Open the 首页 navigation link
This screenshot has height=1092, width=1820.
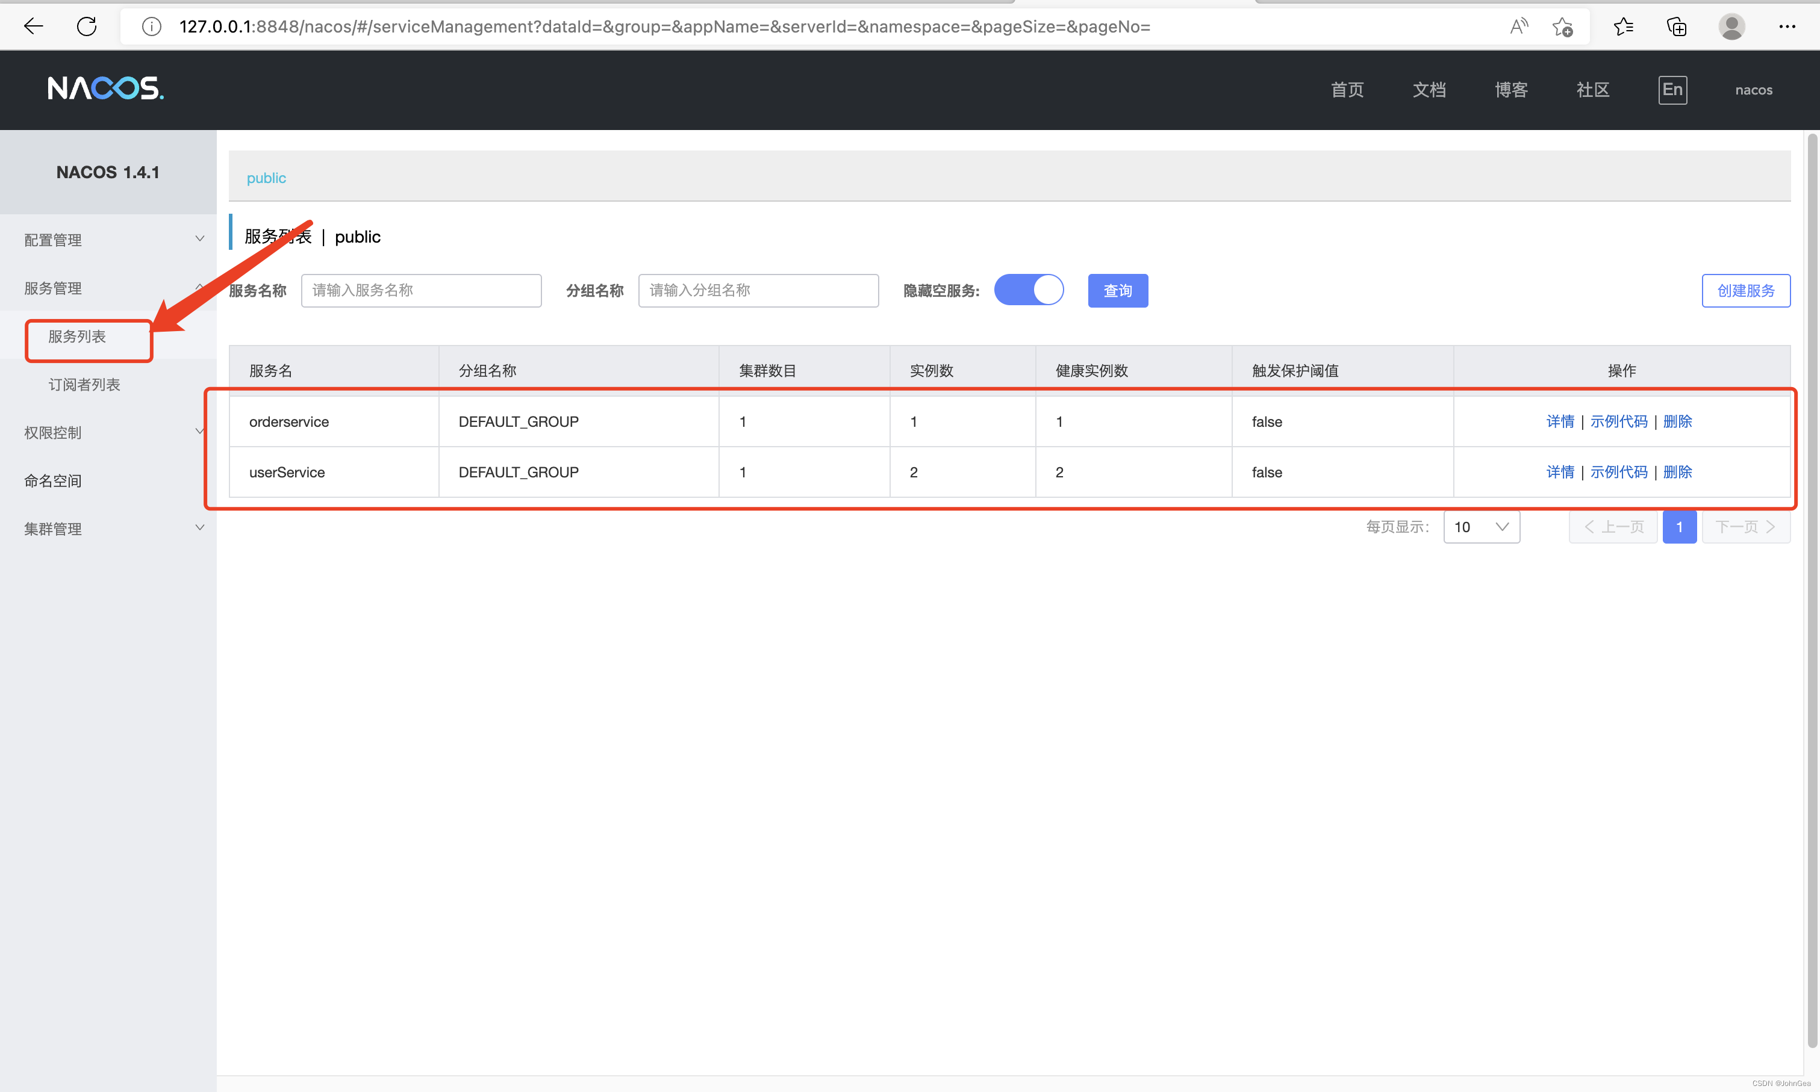coord(1347,90)
